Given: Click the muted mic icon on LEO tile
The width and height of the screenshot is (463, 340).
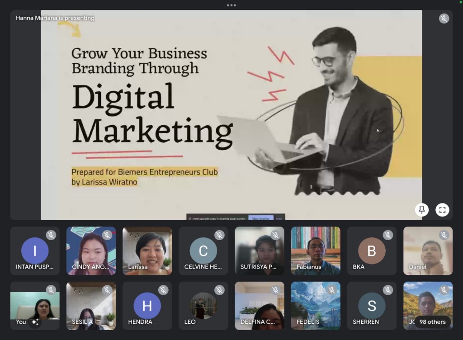Looking at the screenshot, I should (x=219, y=290).
